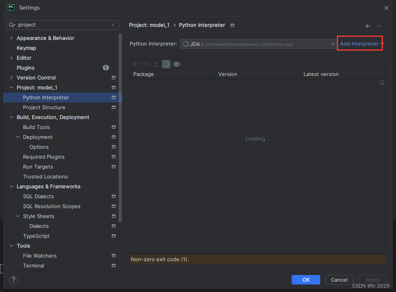Collapse Build, Execution, Deployment section
This screenshot has height=292, width=396.
click(x=12, y=117)
